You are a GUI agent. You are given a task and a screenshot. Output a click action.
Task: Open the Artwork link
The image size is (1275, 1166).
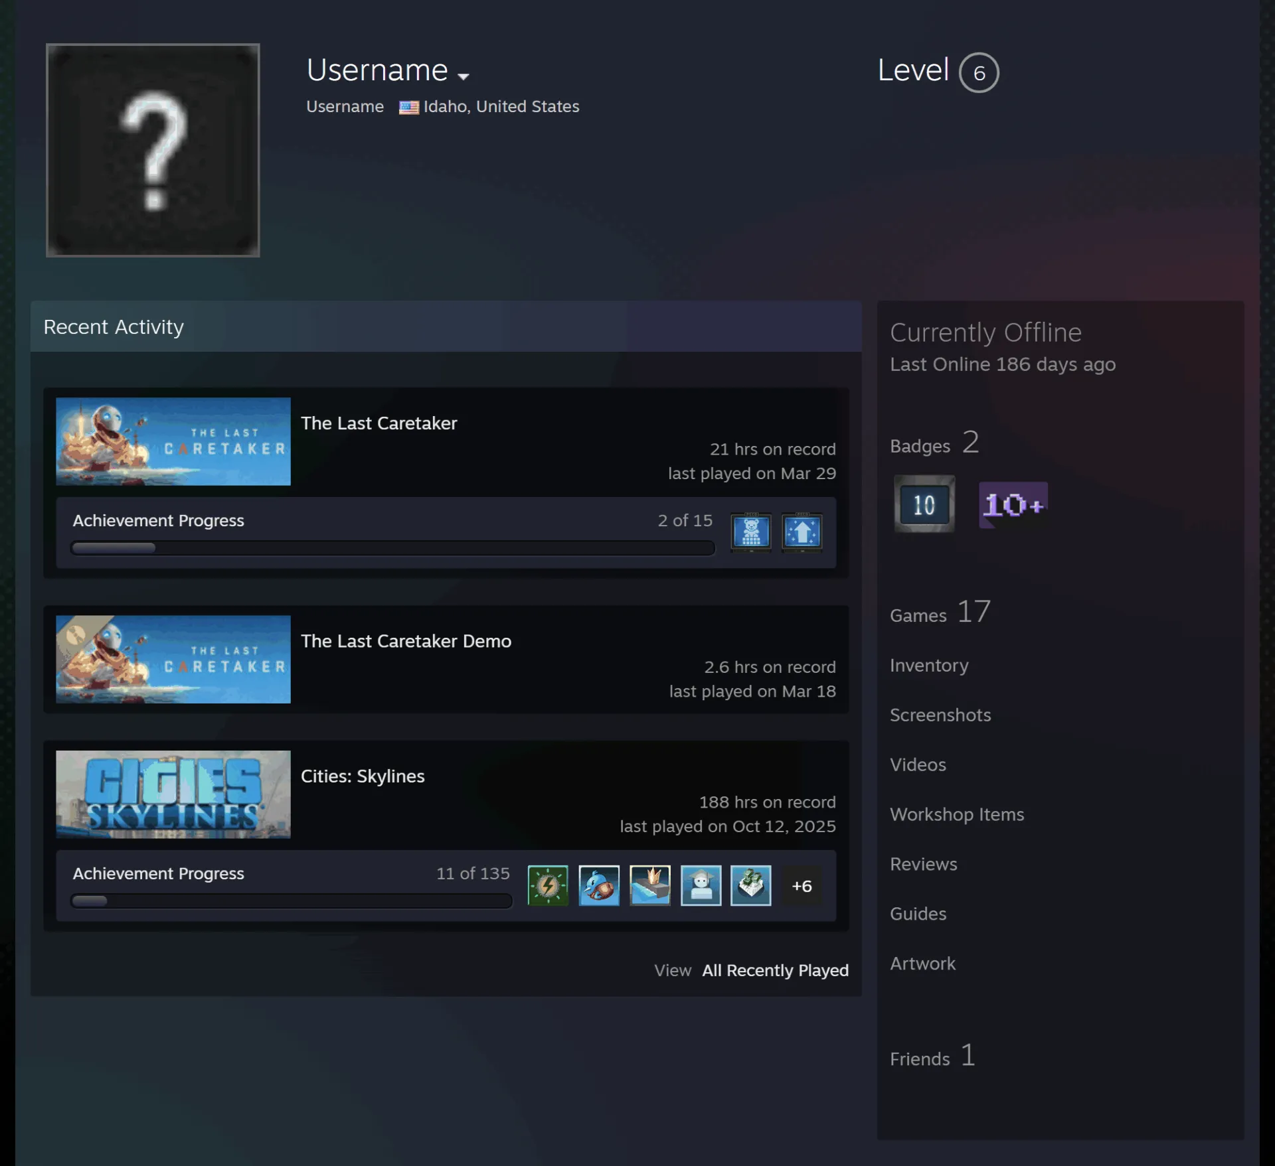pos(923,964)
